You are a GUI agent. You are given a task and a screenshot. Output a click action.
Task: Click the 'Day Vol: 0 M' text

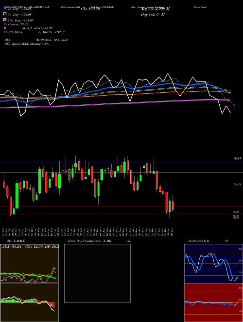(153, 15)
